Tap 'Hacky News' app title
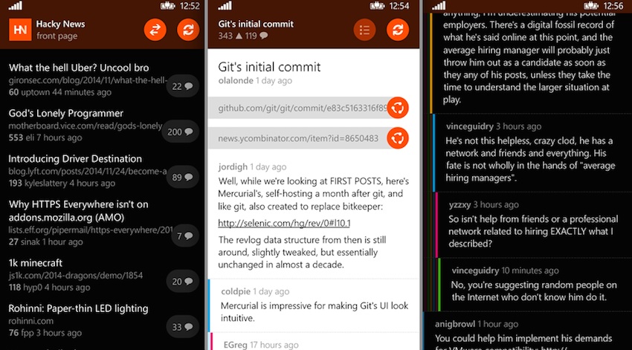The height and width of the screenshot is (350, 632). [x=60, y=25]
